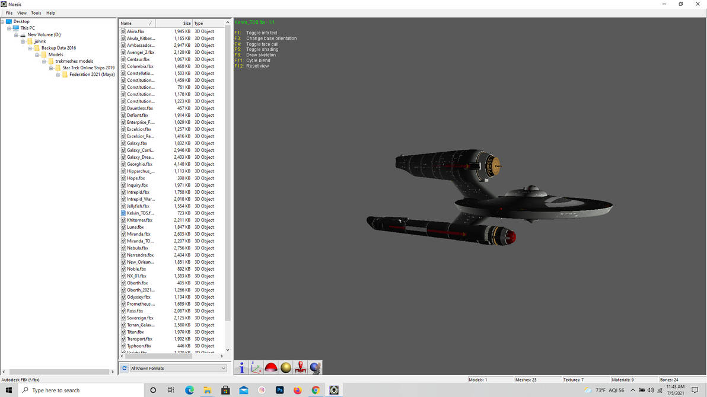
Task: Collapse Star Trek Online Ships 2019 node
Action: click(x=51, y=68)
